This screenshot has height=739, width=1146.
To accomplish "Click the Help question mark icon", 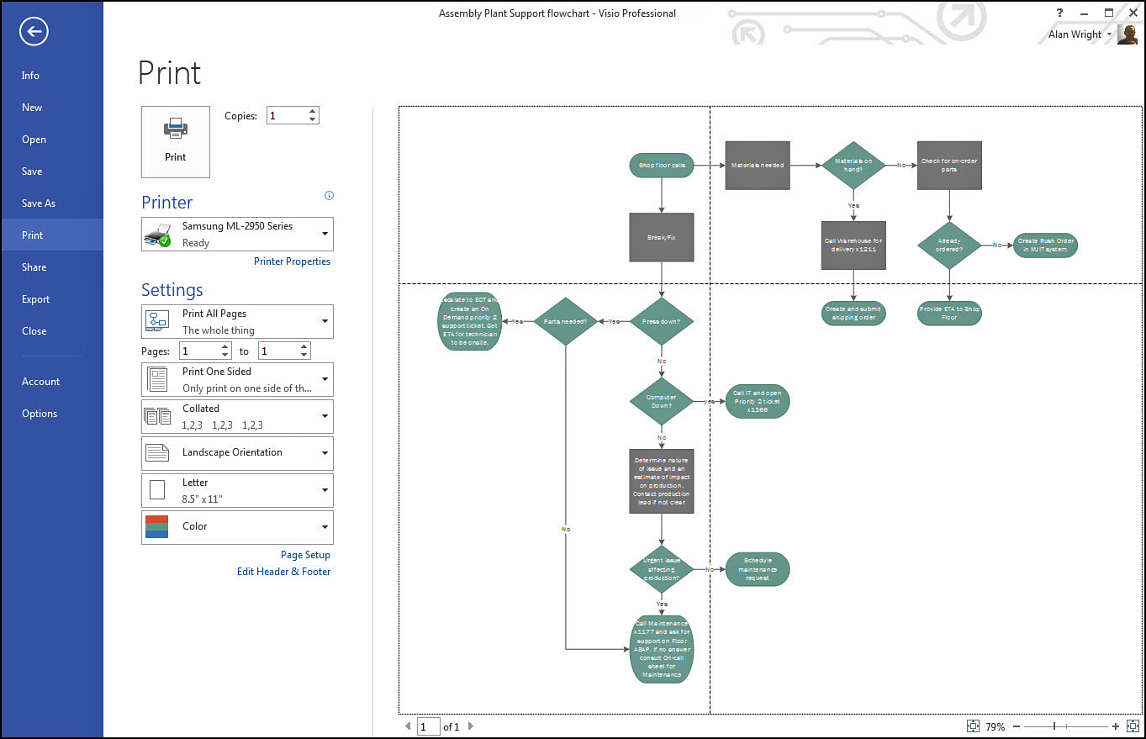I will coord(1060,13).
